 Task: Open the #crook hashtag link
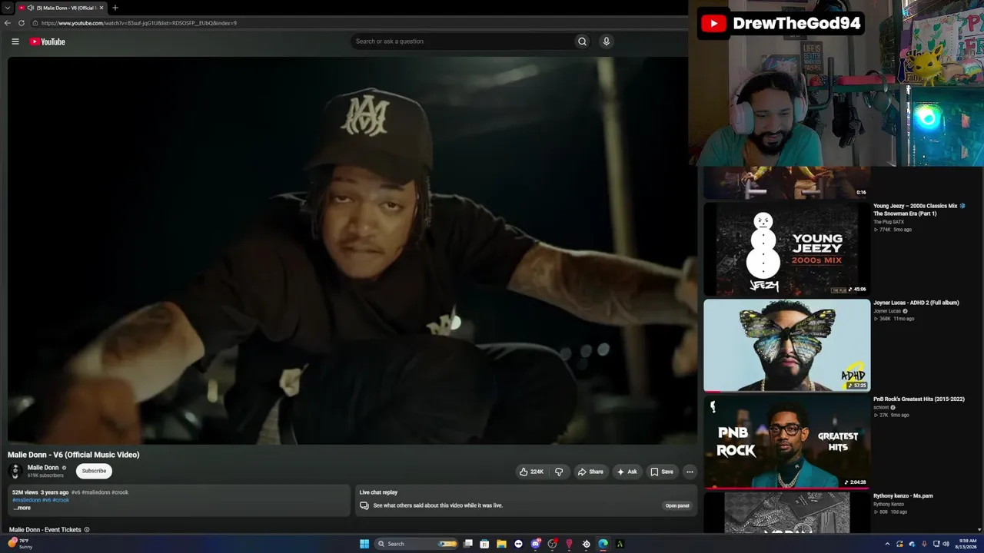[x=61, y=500]
